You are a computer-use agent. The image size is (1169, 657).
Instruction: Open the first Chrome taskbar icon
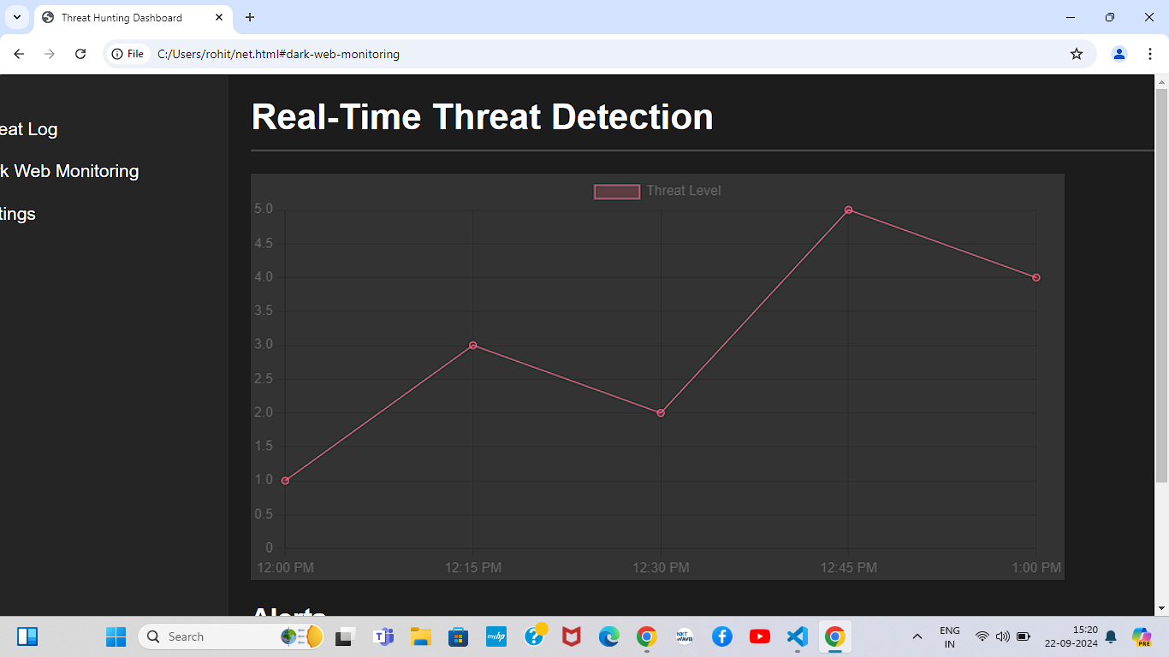[x=647, y=636]
